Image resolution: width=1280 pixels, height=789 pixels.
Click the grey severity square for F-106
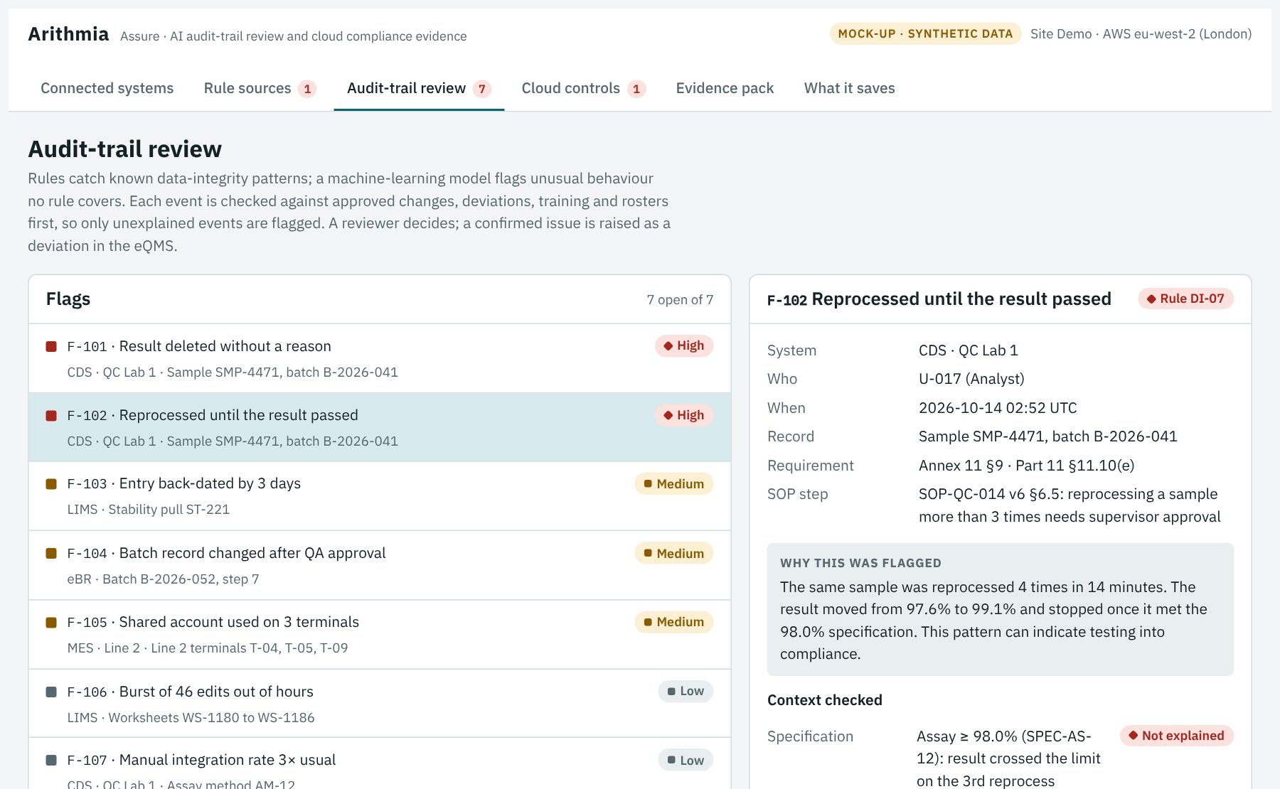[51, 692]
